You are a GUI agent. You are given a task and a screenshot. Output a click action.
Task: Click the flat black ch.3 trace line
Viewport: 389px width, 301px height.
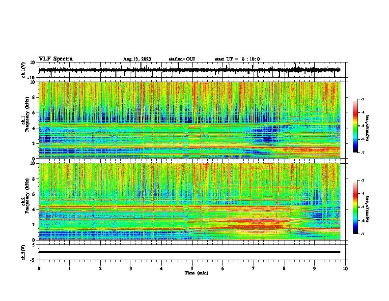[190, 252]
